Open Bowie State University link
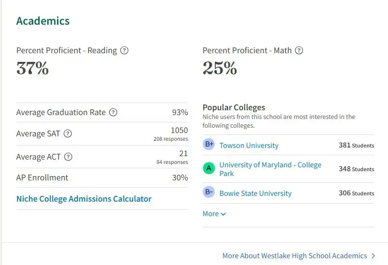This screenshot has height=265, width=388. (255, 193)
